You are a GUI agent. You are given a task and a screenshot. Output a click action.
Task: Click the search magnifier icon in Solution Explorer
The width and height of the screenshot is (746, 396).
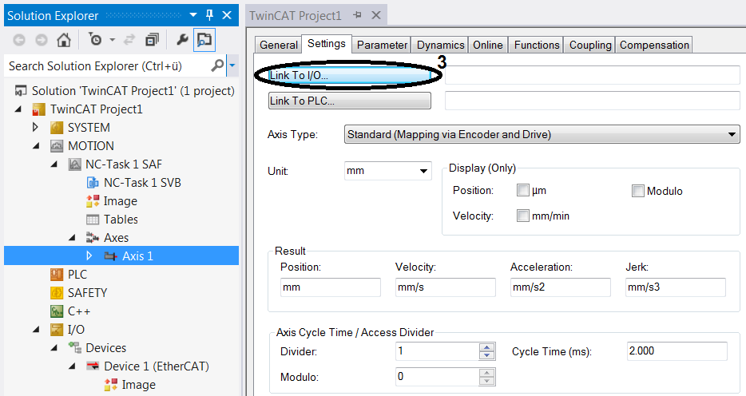pos(217,65)
